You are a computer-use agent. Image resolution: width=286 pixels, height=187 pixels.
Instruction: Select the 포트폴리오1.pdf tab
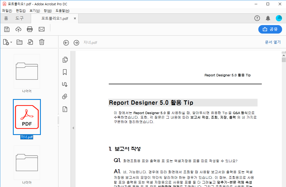(x=55, y=18)
